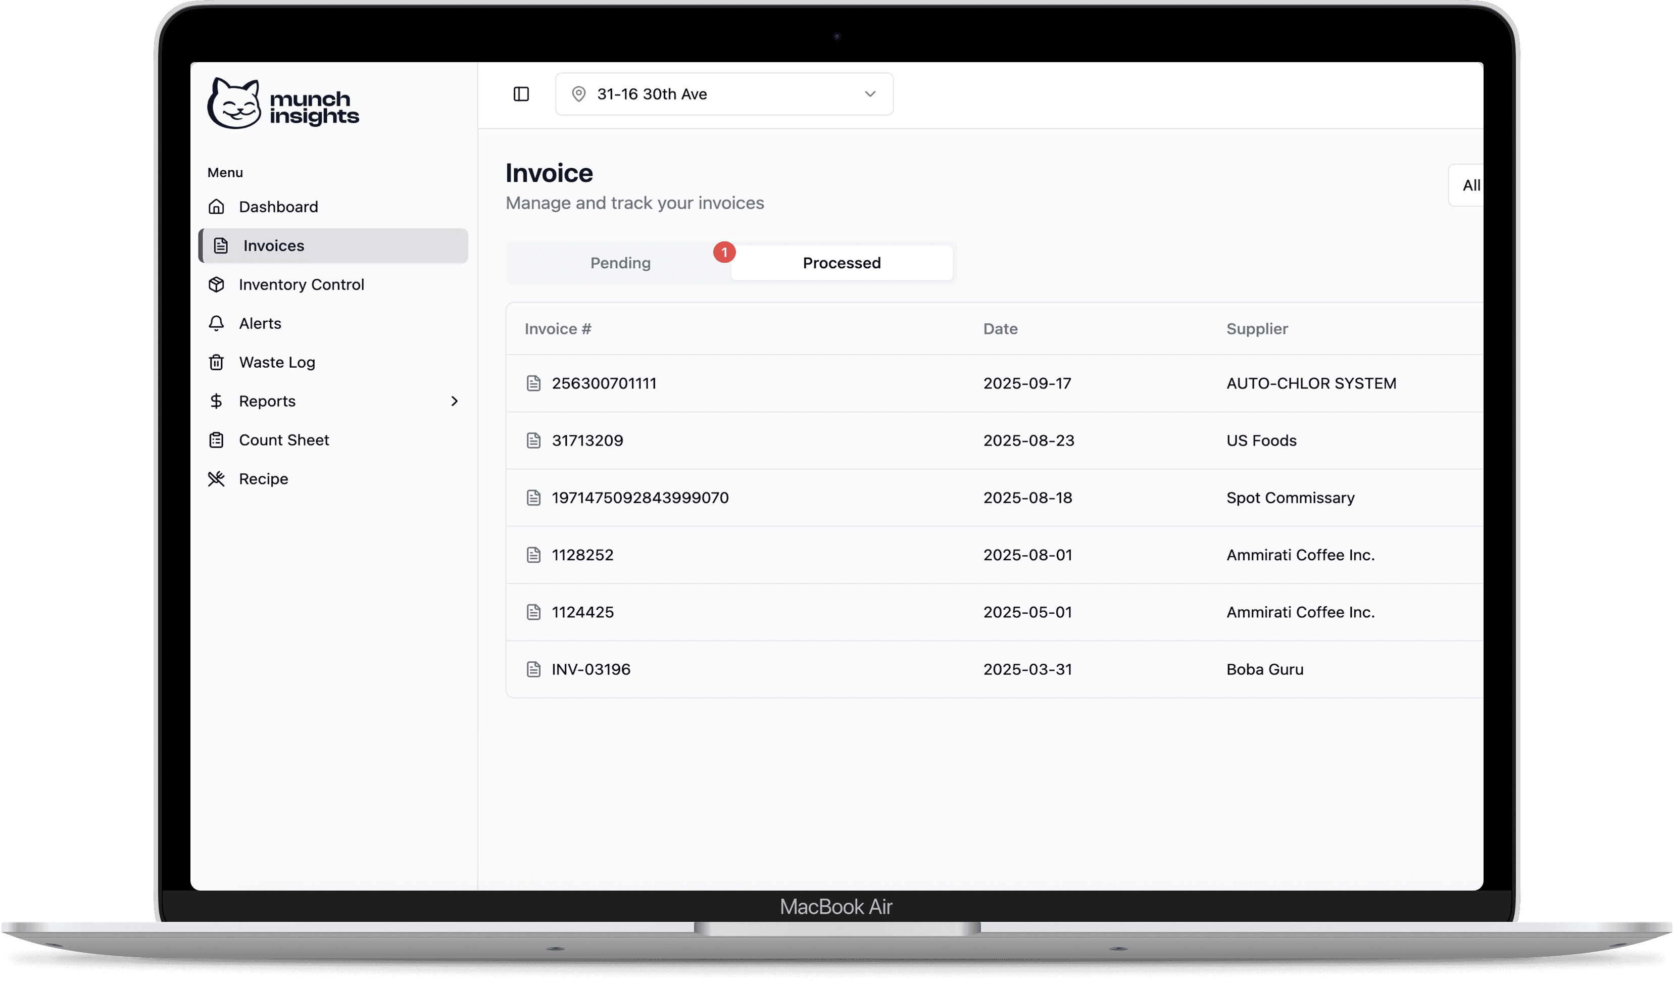Click document icon for invoice INV-03196

pos(533,669)
